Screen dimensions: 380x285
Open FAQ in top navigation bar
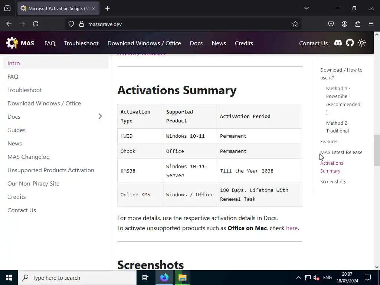click(50, 43)
